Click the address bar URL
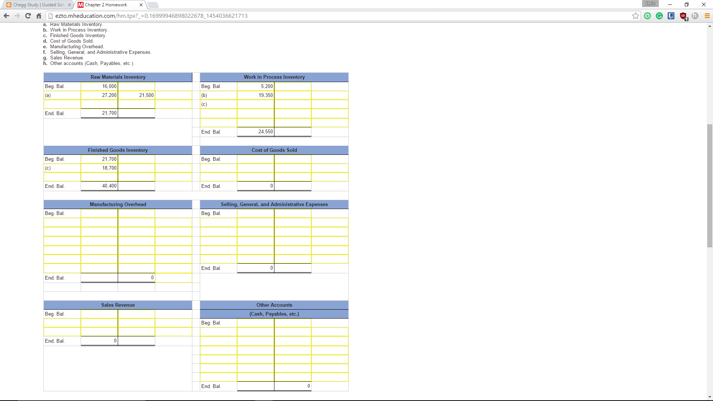This screenshot has width=713, height=401. (x=149, y=16)
